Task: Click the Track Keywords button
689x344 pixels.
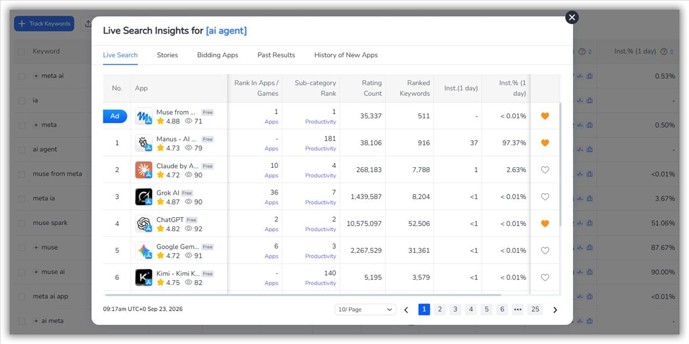Action: pos(44,24)
